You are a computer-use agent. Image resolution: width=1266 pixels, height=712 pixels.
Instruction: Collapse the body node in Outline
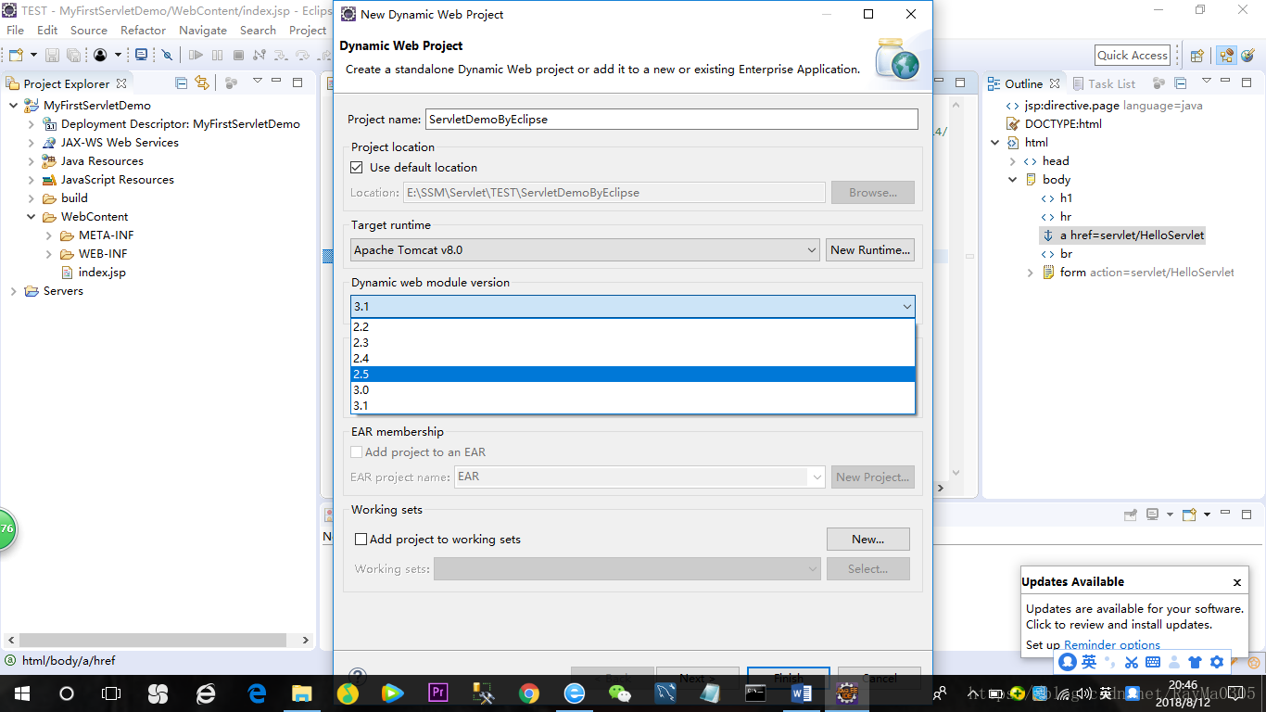[x=1013, y=180]
